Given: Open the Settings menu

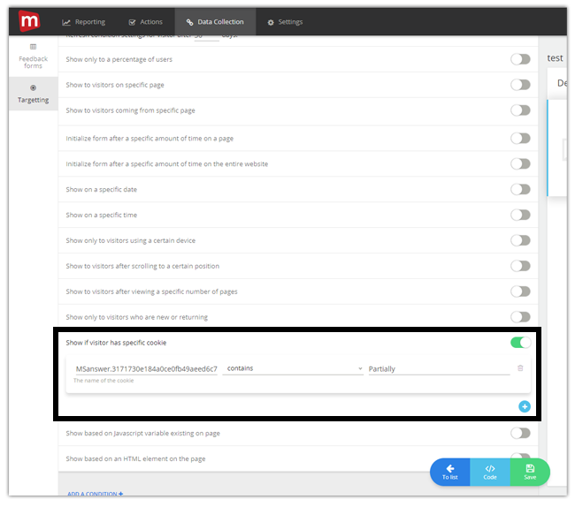Looking at the screenshot, I should pos(285,22).
